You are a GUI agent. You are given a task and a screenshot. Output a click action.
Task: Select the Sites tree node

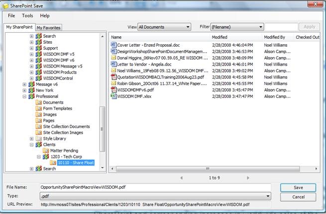point(47,42)
